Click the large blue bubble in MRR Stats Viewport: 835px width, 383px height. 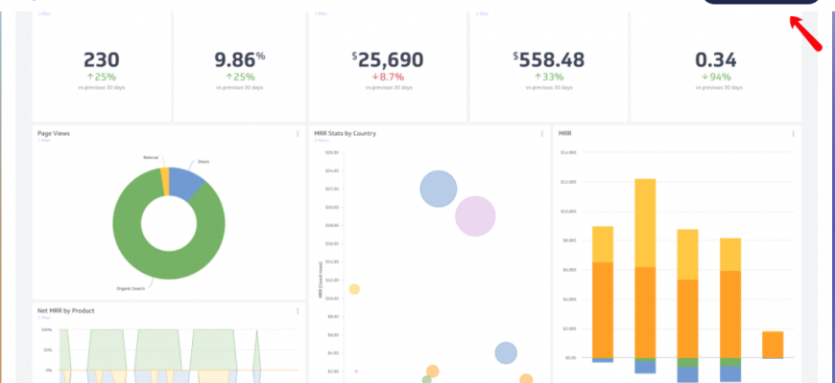tap(439, 189)
